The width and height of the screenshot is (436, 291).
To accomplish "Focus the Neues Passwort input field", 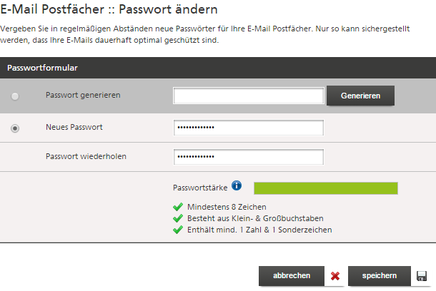I will [249, 128].
